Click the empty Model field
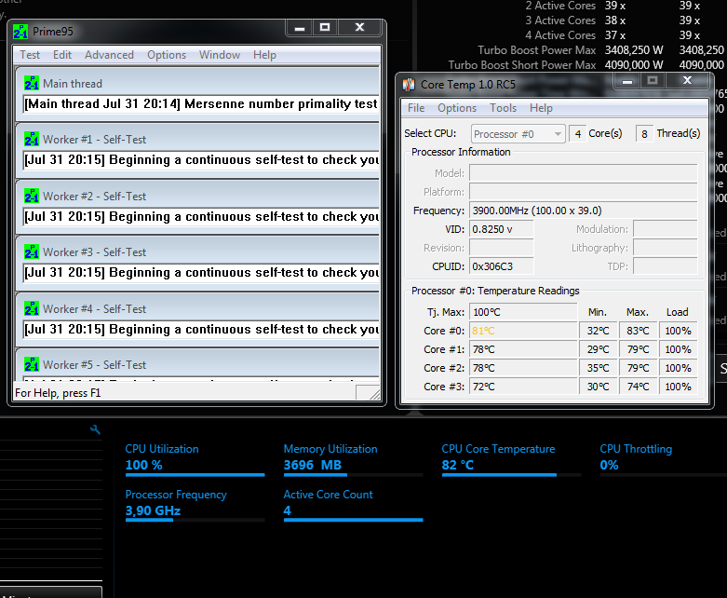The width and height of the screenshot is (727, 598). pyautogui.click(x=584, y=173)
